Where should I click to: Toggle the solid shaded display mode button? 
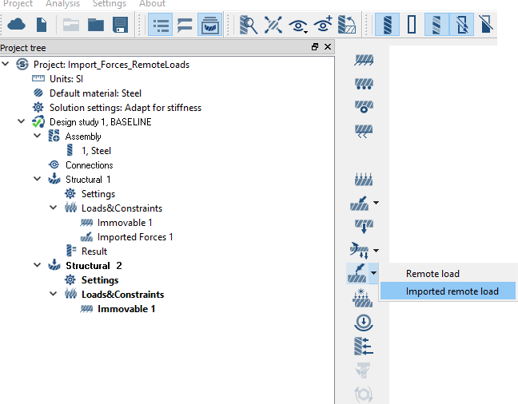(388, 25)
